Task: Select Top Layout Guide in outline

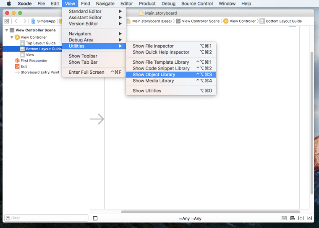Action: click(x=41, y=43)
